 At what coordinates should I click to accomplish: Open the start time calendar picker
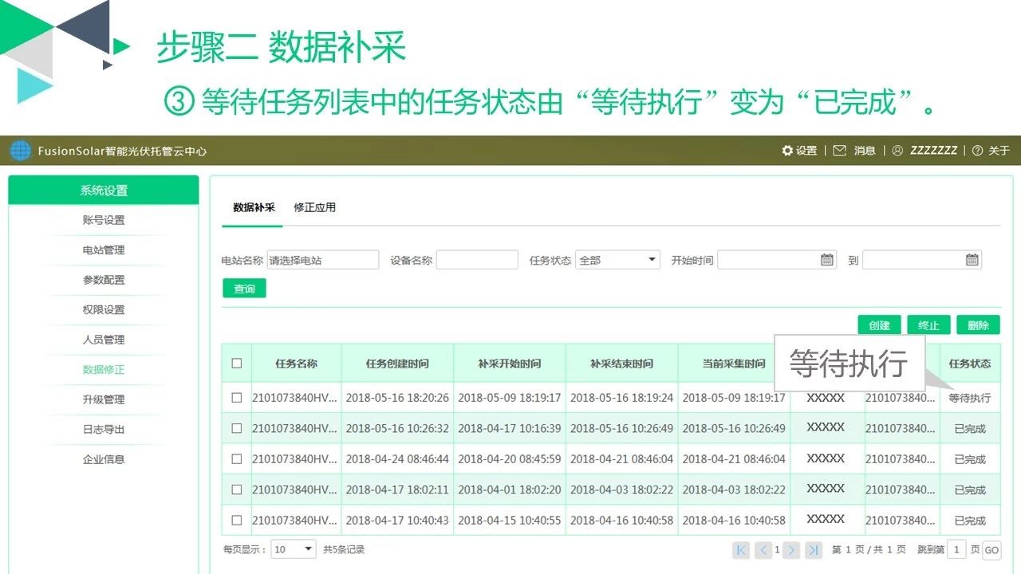825,259
